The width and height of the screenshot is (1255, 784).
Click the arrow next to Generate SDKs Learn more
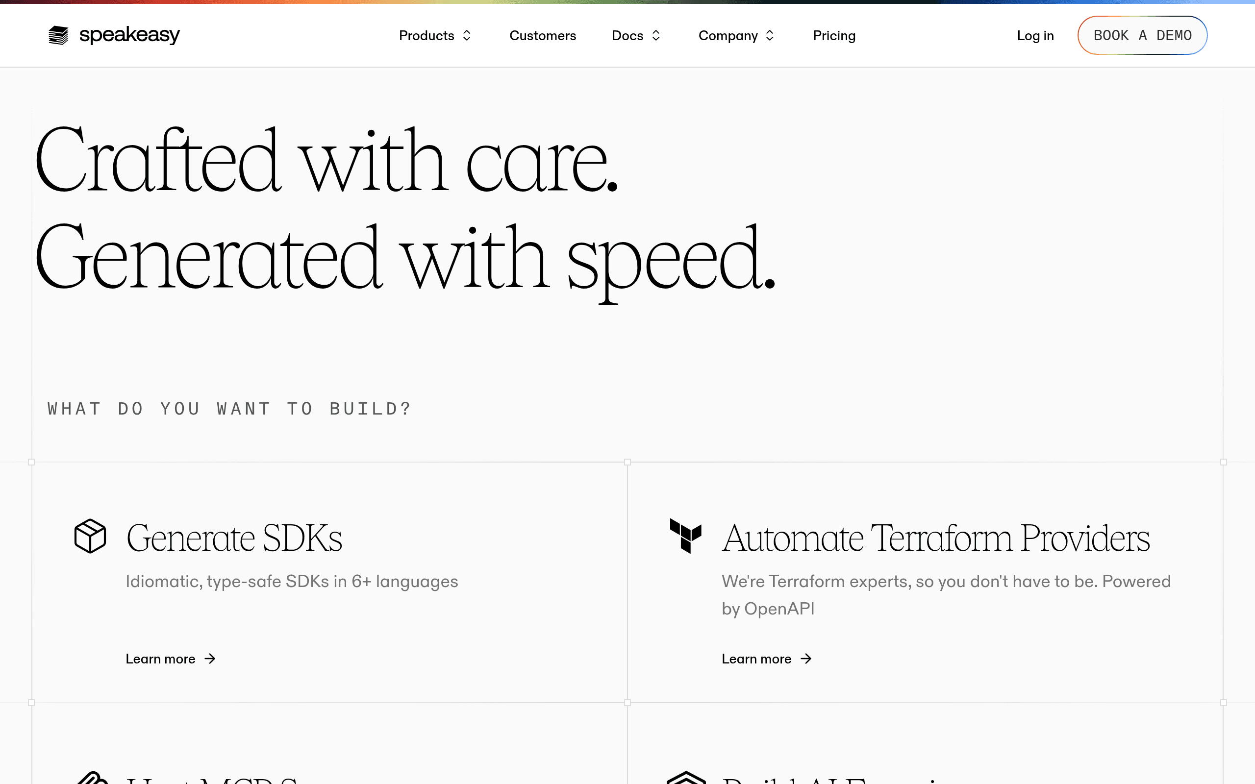coord(210,659)
